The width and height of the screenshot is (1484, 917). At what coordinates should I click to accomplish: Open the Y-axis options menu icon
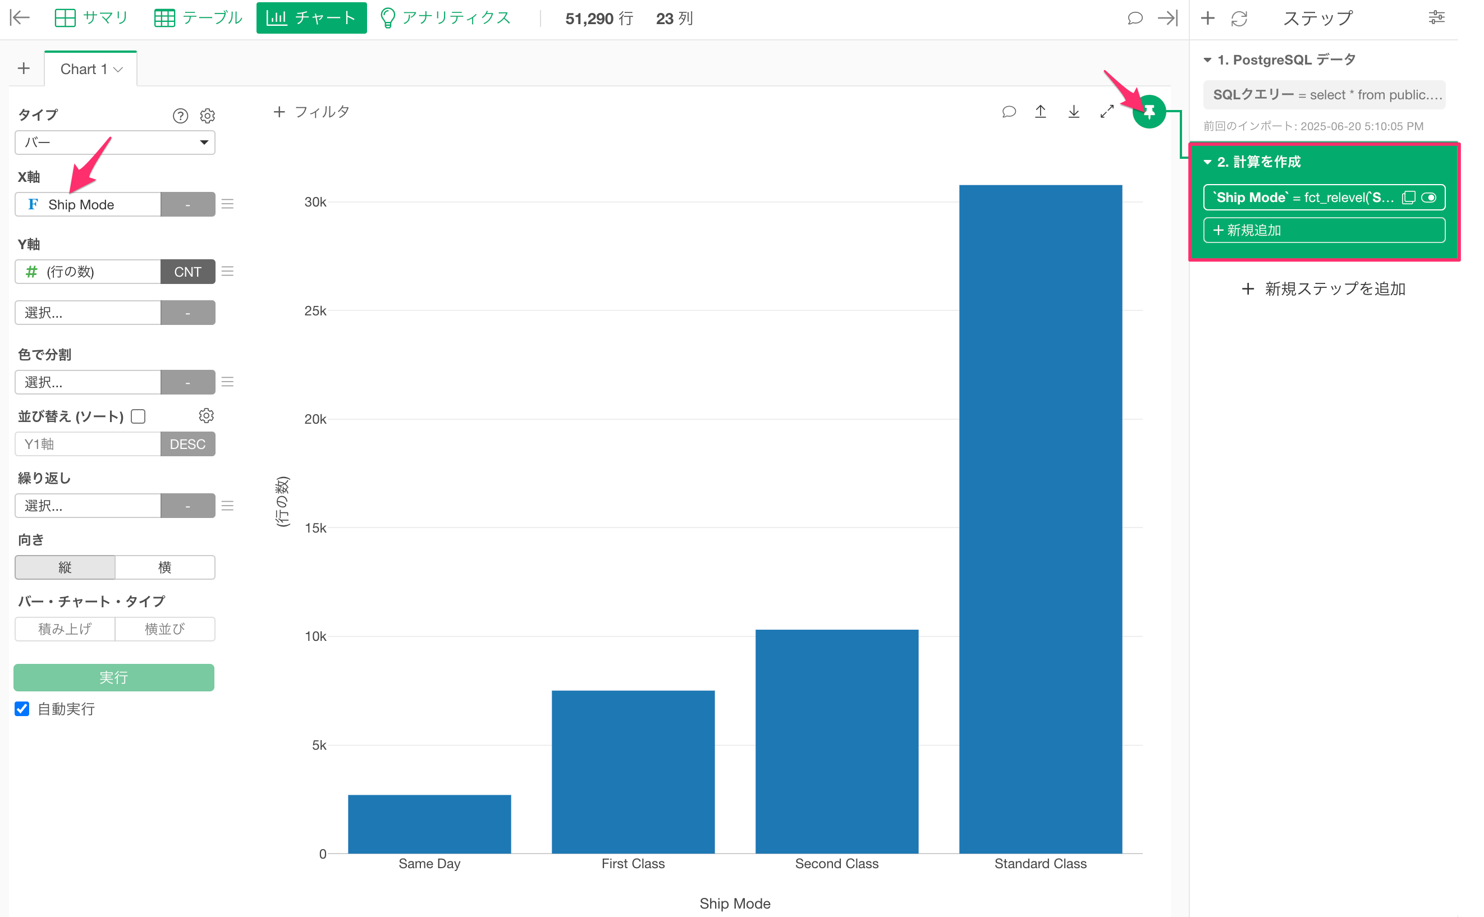227,271
